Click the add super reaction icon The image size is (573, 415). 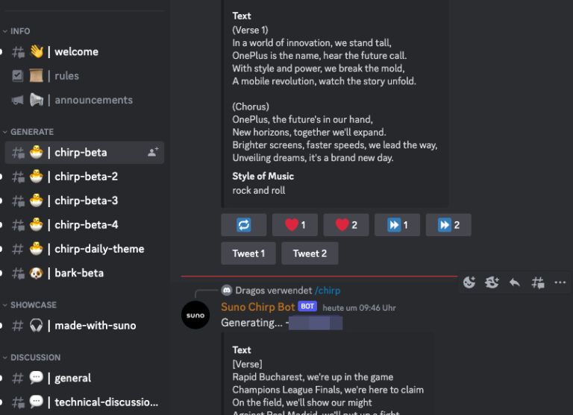(x=492, y=282)
